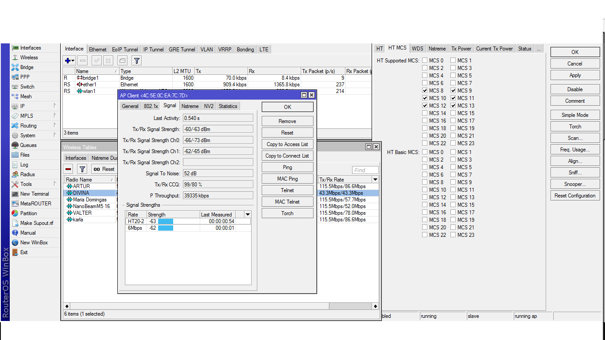Open Queues in the left sidebar
Image resolution: width=605 pixels, height=340 pixels.
(28, 145)
